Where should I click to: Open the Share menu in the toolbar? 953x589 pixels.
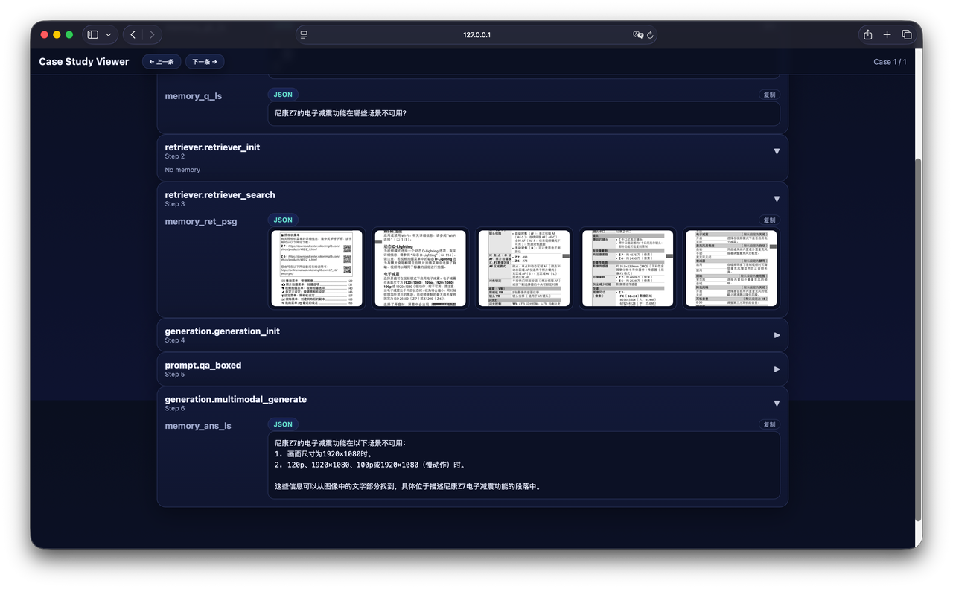(867, 34)
